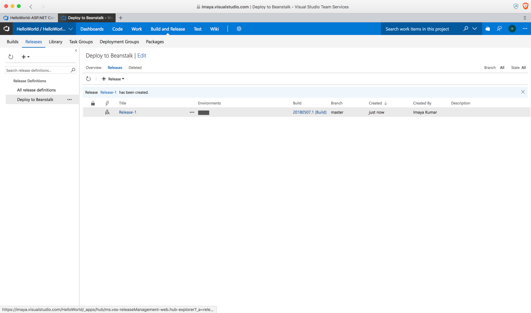Dismiss the release created notification
The height and width of the screenshot is (313, 531).
[x=523, y=92]
